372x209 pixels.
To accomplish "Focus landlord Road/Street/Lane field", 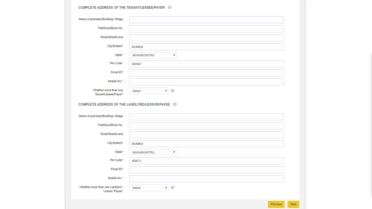I will pyautogui.click(x=206, y=135).
